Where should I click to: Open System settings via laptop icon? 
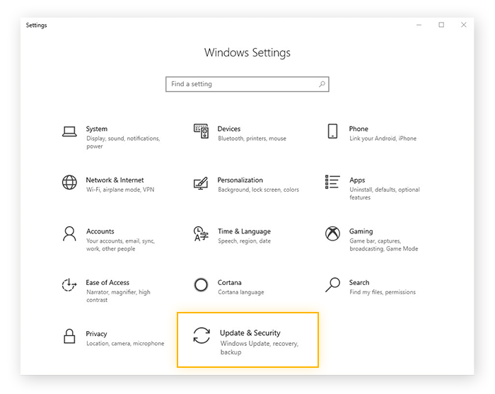click(x=69, y=132)
